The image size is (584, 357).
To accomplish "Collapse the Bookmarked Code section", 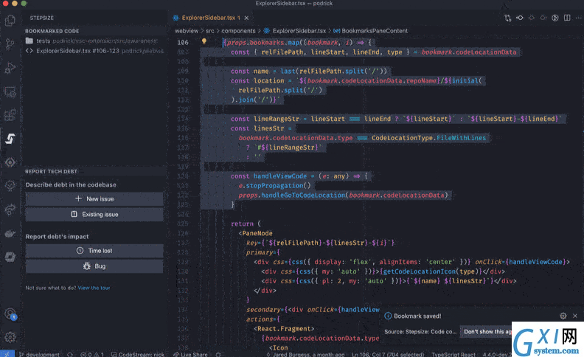I will pos(52,31).
